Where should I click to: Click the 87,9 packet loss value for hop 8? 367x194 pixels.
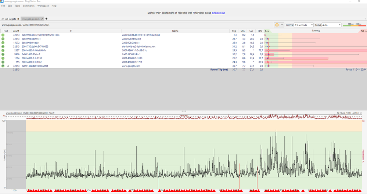click(260, 62)
